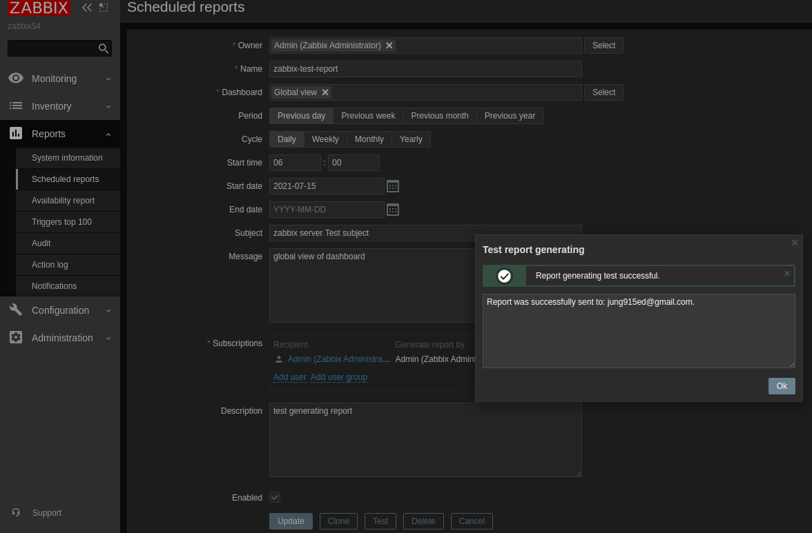Expand the Monitoring menu section
Viewport: 812px width, 533px height.
point(60,79)
